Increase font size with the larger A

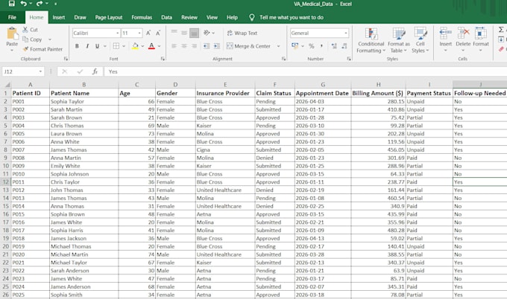(x=148, y=33)
